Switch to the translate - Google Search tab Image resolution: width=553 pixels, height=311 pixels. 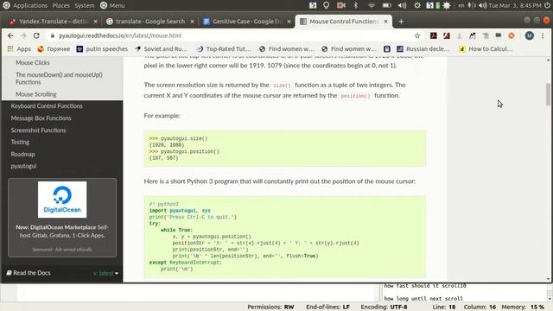(x=149, y=22)
